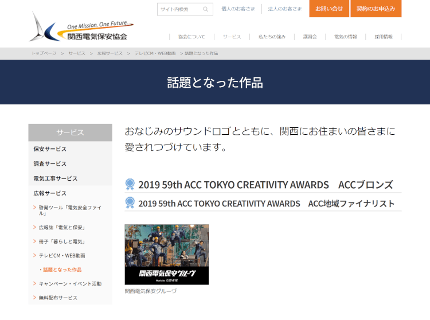This screenshot has height=320, width=430.
Task: Open the 私たちの強み menu
Action: click(272, 37)
